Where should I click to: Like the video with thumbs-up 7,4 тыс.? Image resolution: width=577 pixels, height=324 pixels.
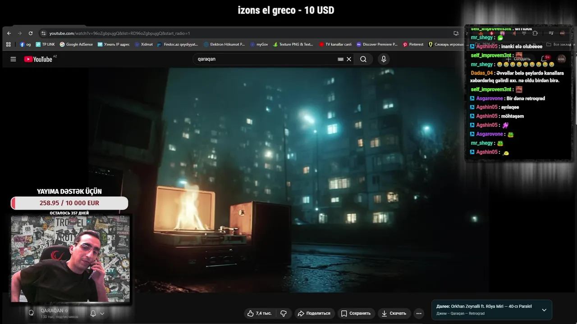pos(259,313)
